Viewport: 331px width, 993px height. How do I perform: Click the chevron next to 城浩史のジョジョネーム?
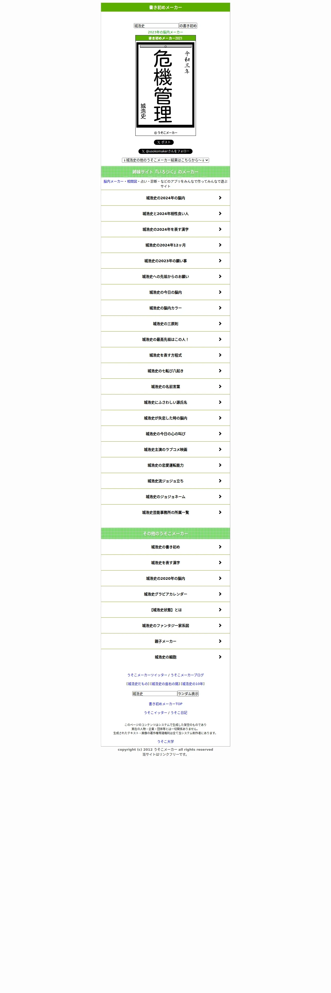pos(220,496)
